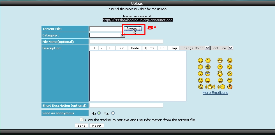Select No for Send as anonymous
Image resolution: width=275 pixels, height=135 pixels.
[99, 113]
